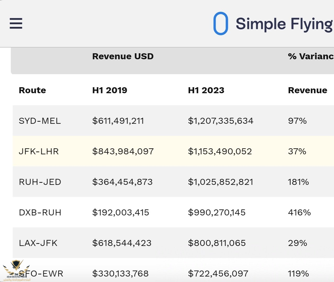
Task: Click the % Variance column header
Action: 311,56
